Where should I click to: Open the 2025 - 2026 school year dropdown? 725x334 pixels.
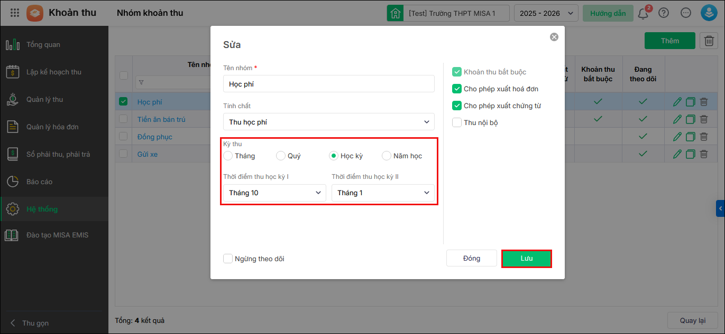click(546, 13)
